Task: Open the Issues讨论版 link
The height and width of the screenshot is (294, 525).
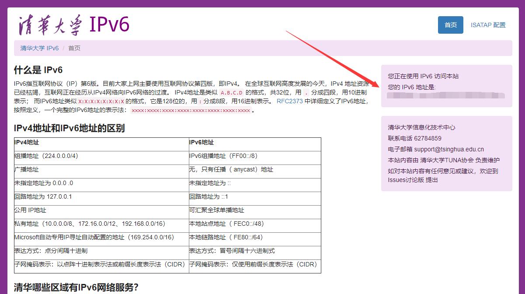Action: [x=406, y=180]
